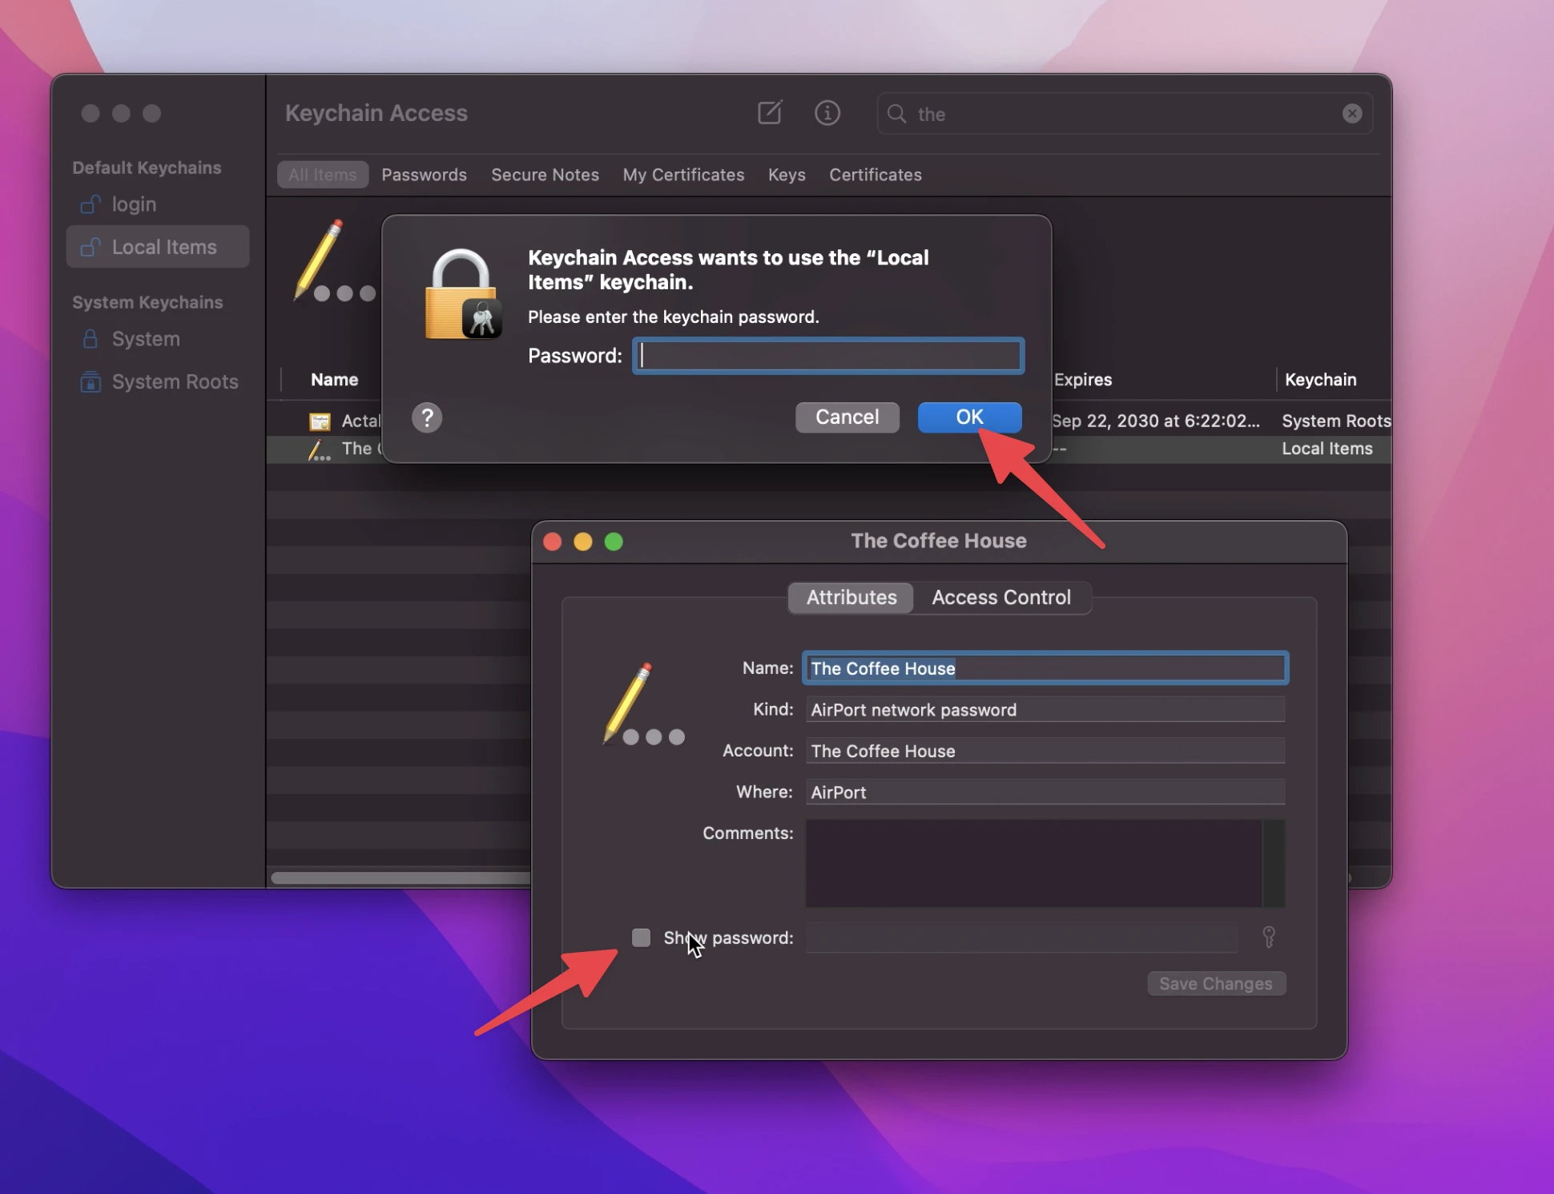Viewport: 1554px width, 1194px height.
Task: Click the search magnifier icon
Action: click(x=897, y=114)
